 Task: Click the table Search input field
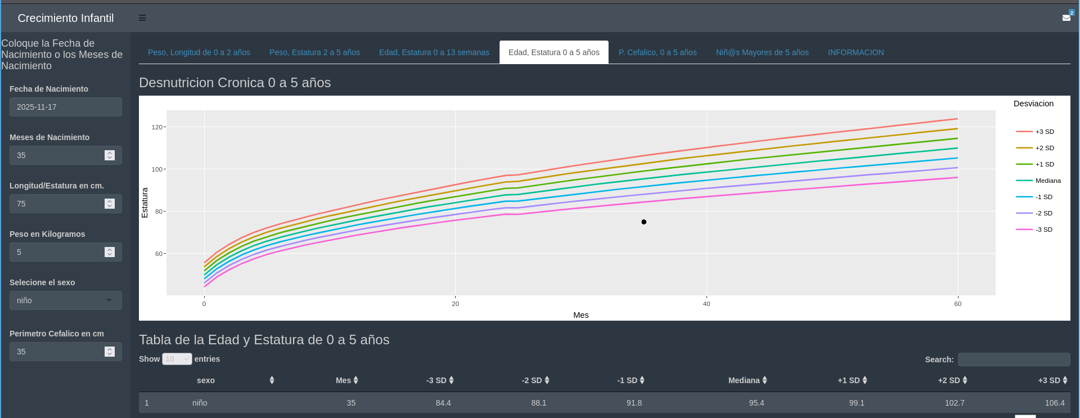click(1014, 359)
